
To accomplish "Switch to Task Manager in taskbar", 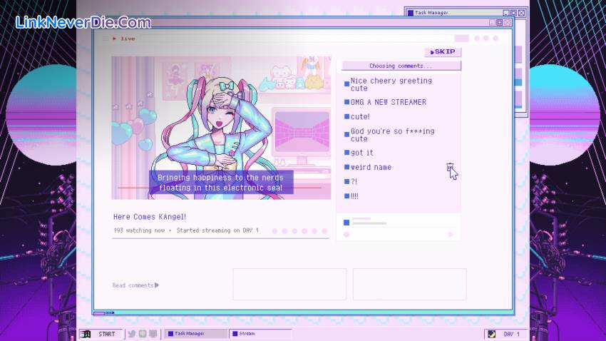I will [x=196, y=333].
